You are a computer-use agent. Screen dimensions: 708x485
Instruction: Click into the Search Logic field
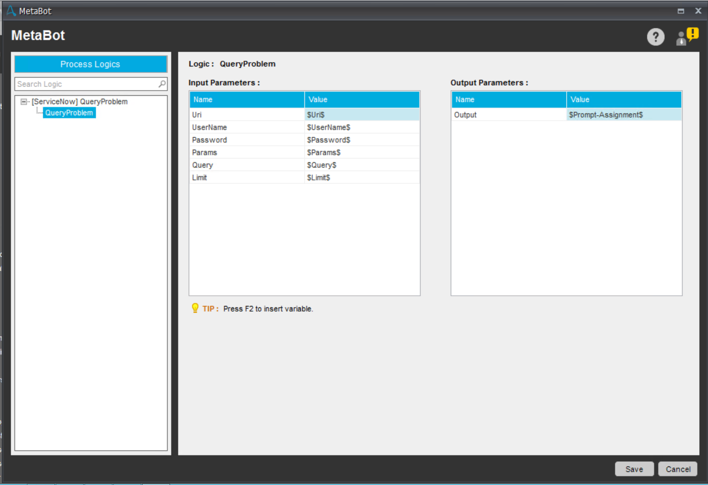(86, 84)
